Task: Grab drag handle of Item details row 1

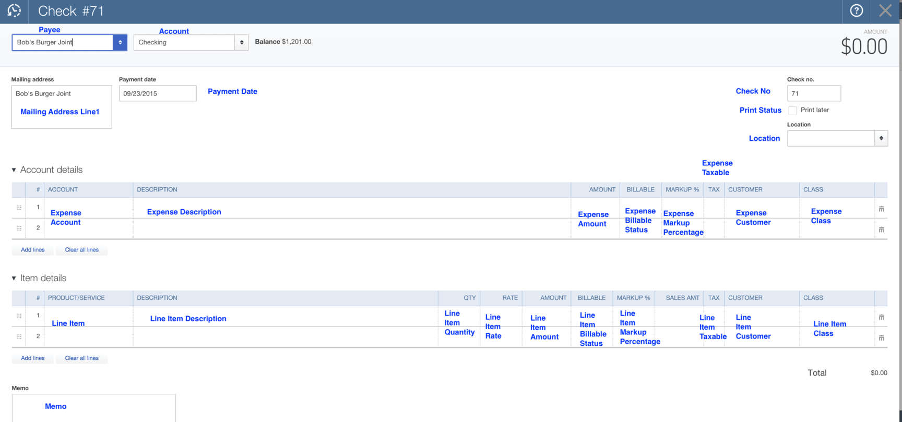Action: [19, 316]
